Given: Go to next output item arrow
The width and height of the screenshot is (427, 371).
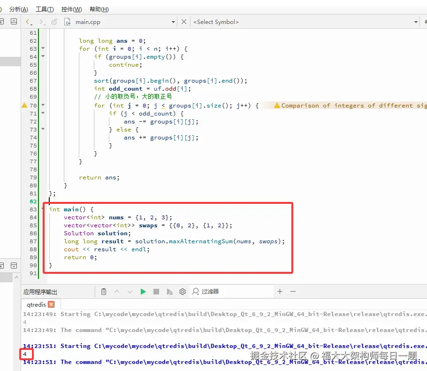Looking at the screenshot, I should point(130,292).
